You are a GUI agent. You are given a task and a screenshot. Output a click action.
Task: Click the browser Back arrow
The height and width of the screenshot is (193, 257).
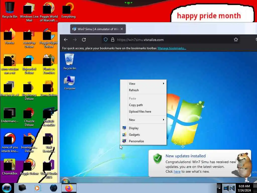[x=66, y=40]
